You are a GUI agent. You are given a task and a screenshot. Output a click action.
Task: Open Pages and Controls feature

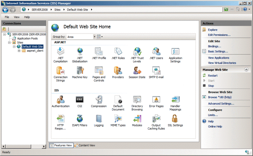coord(99,74)
